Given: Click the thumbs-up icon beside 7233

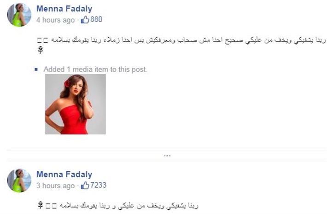Looking at the screenshot, I should click(x=85, y=186).
